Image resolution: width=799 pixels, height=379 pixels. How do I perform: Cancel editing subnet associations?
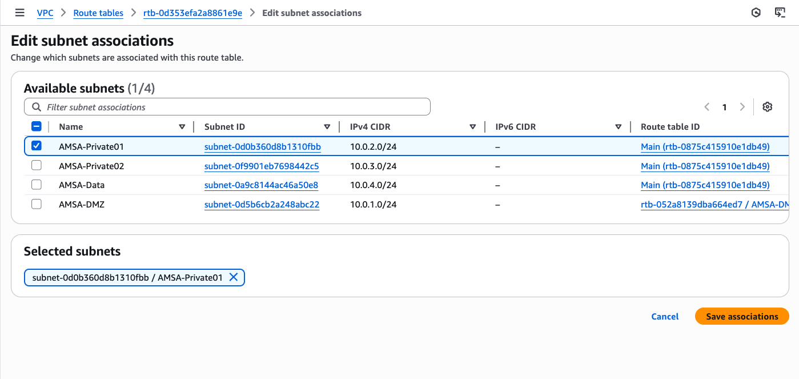tap(665, 316)
